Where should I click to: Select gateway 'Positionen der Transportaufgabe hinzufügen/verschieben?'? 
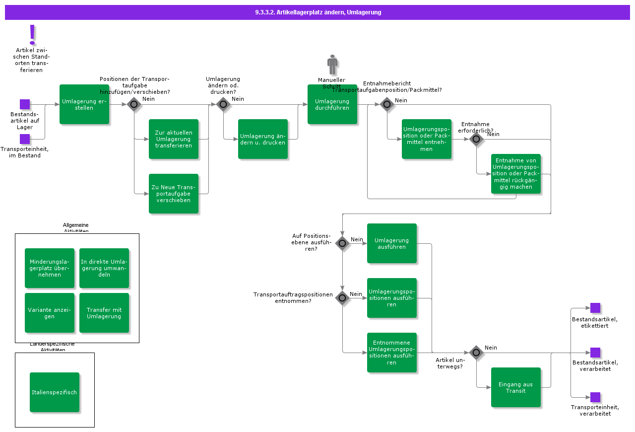pyautogui.click(x=134, y=104)
